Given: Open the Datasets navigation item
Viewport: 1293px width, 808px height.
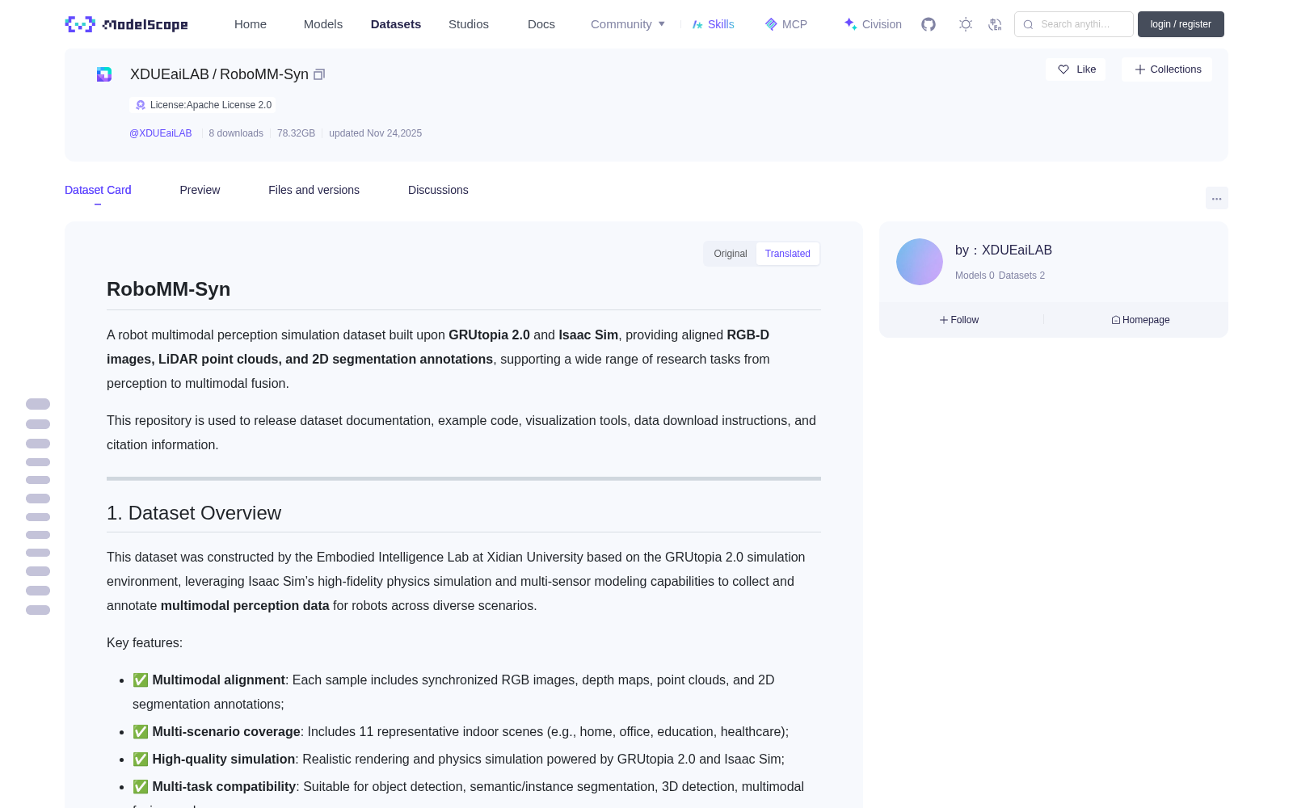Looking at the screenshot, I should click(396, 24).
